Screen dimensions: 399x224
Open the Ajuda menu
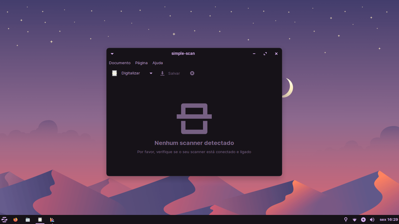click(x=158, y=63)
